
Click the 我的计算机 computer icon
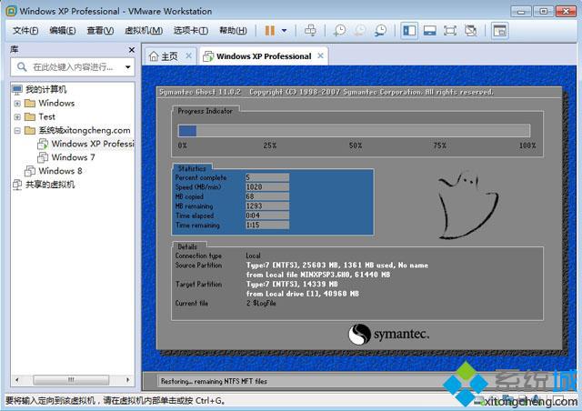click(17, 89)
